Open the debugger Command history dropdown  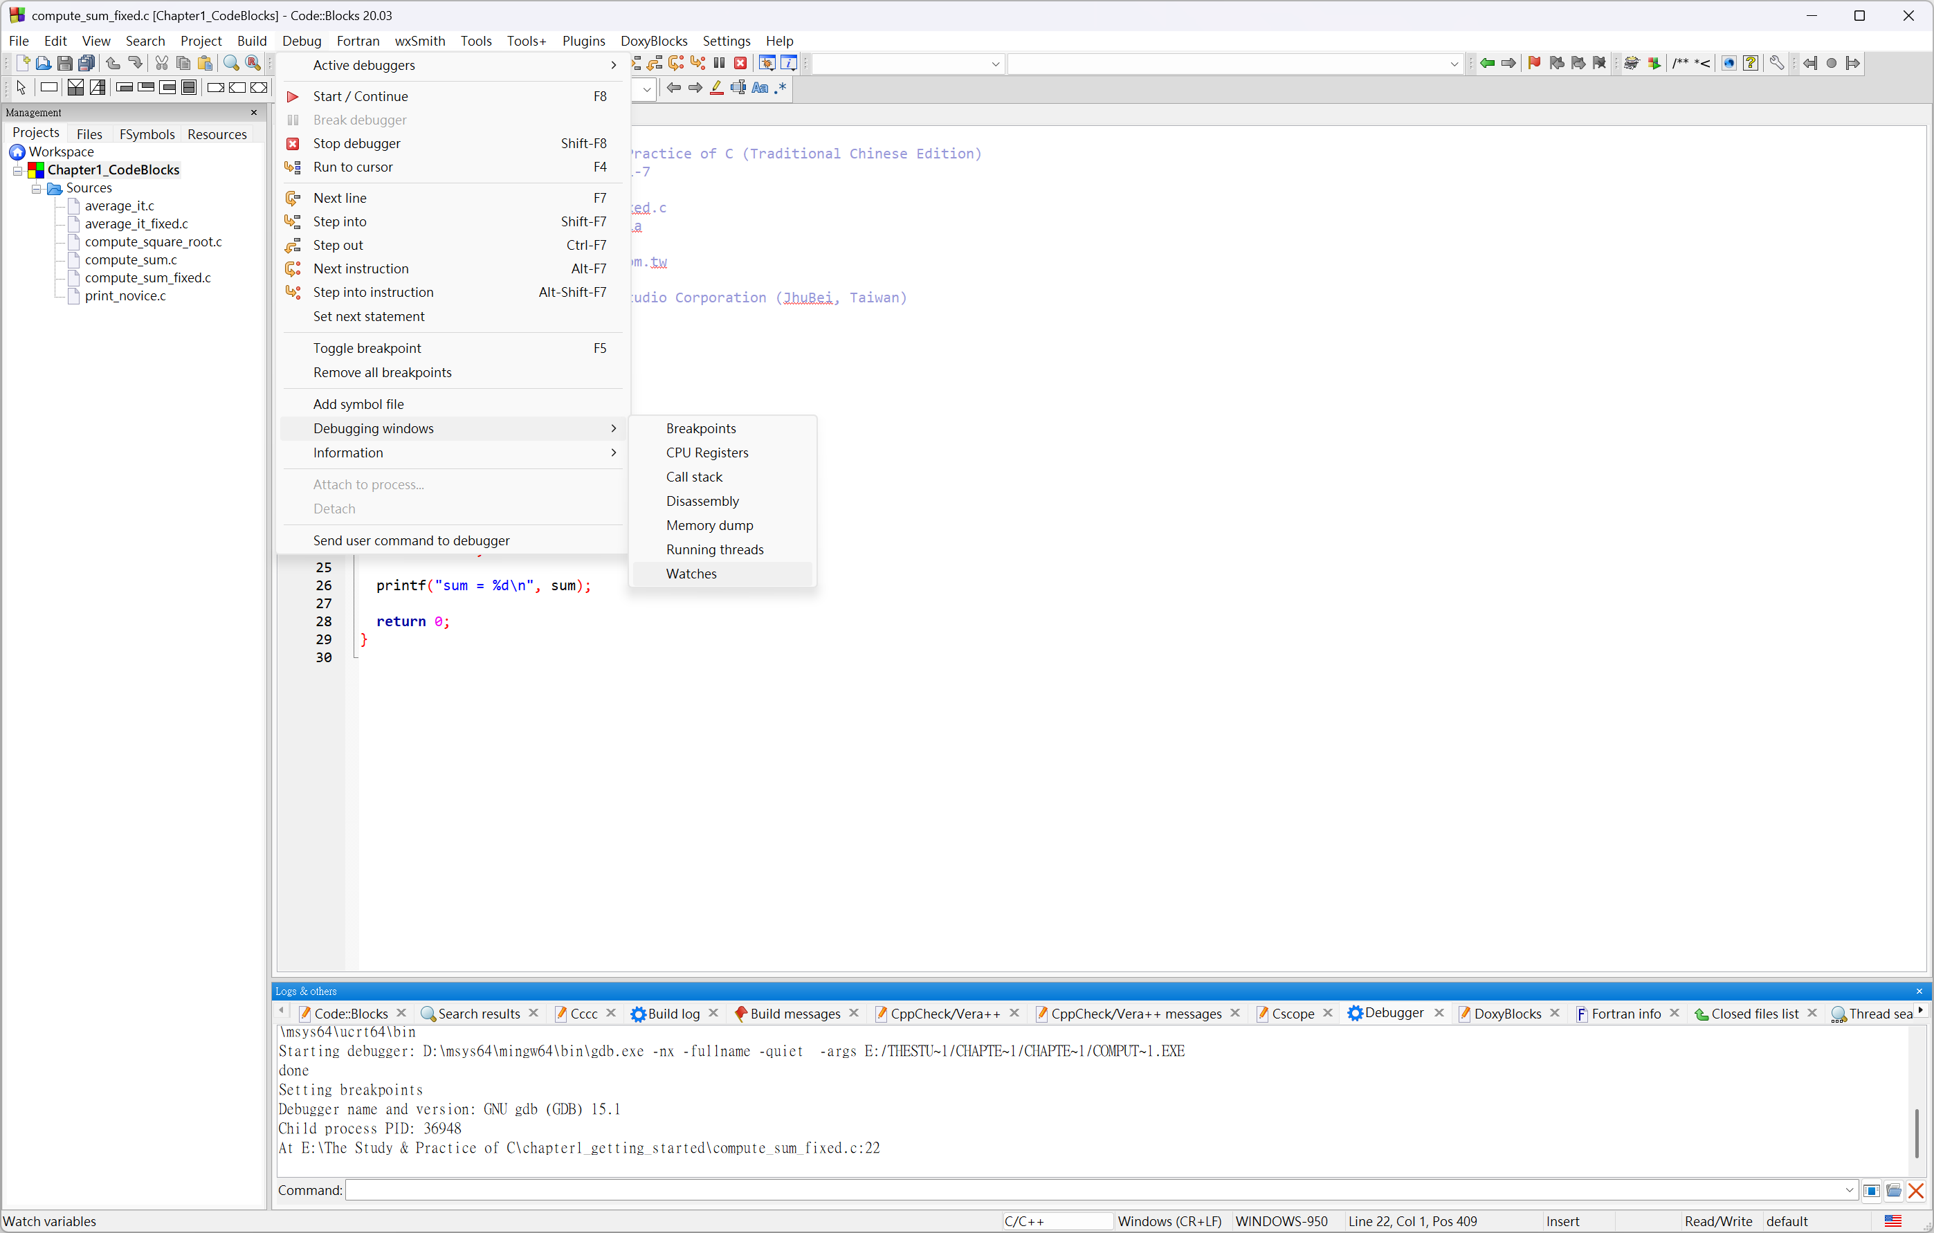[x=1849, y=1190]
